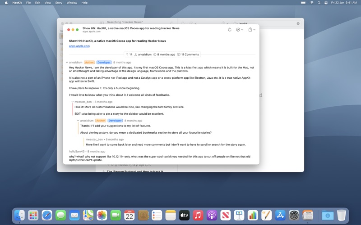Open Safari from the Dock
This screenshot has width=361, height=225.
tap(47, 216)
